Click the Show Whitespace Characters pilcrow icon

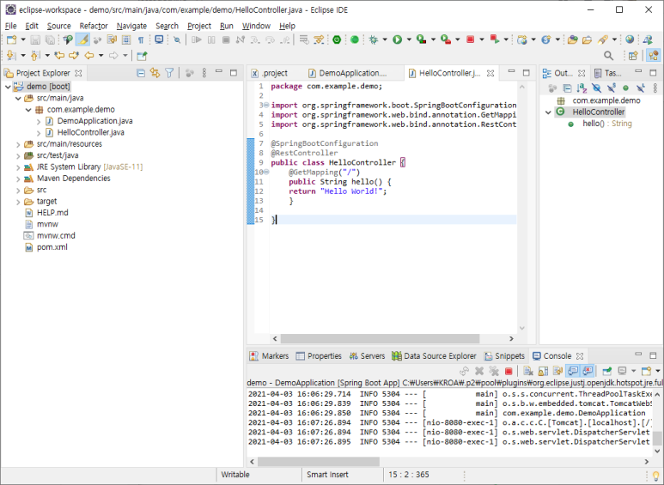click(141, 39)
